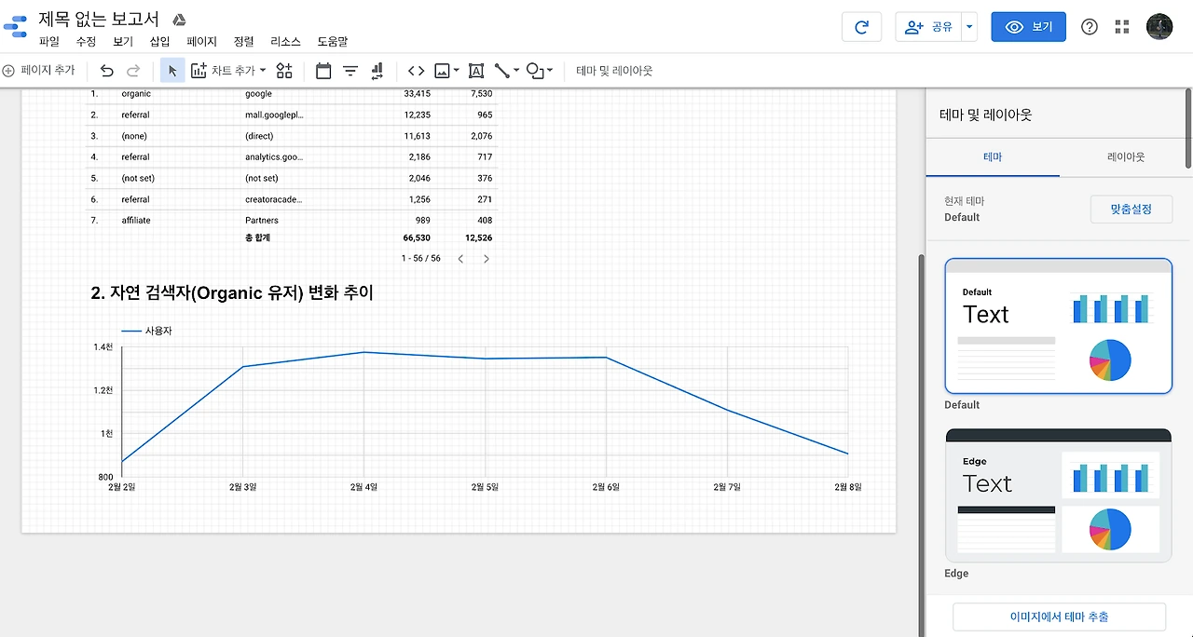Open the 정렬 menu
The height and width of the screenshot is (637, 1193).
pos(243,42)
